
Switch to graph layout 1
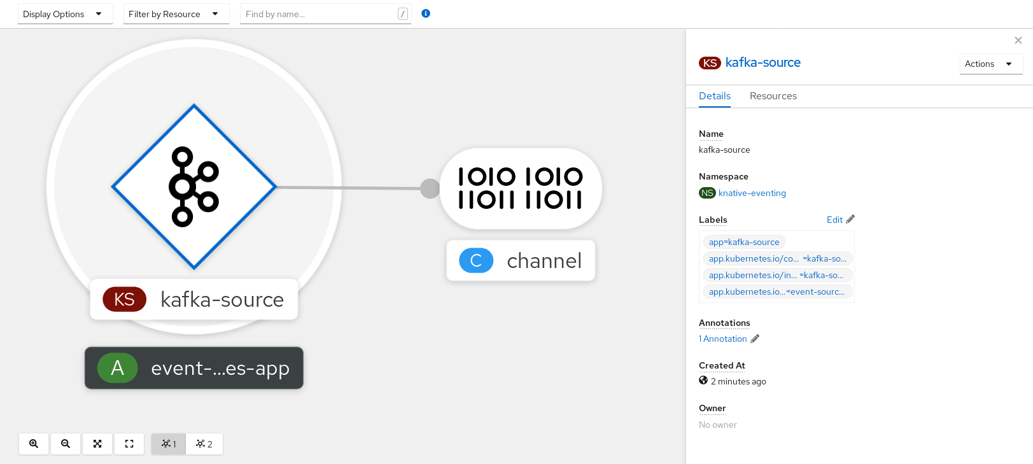pos(169,444)
